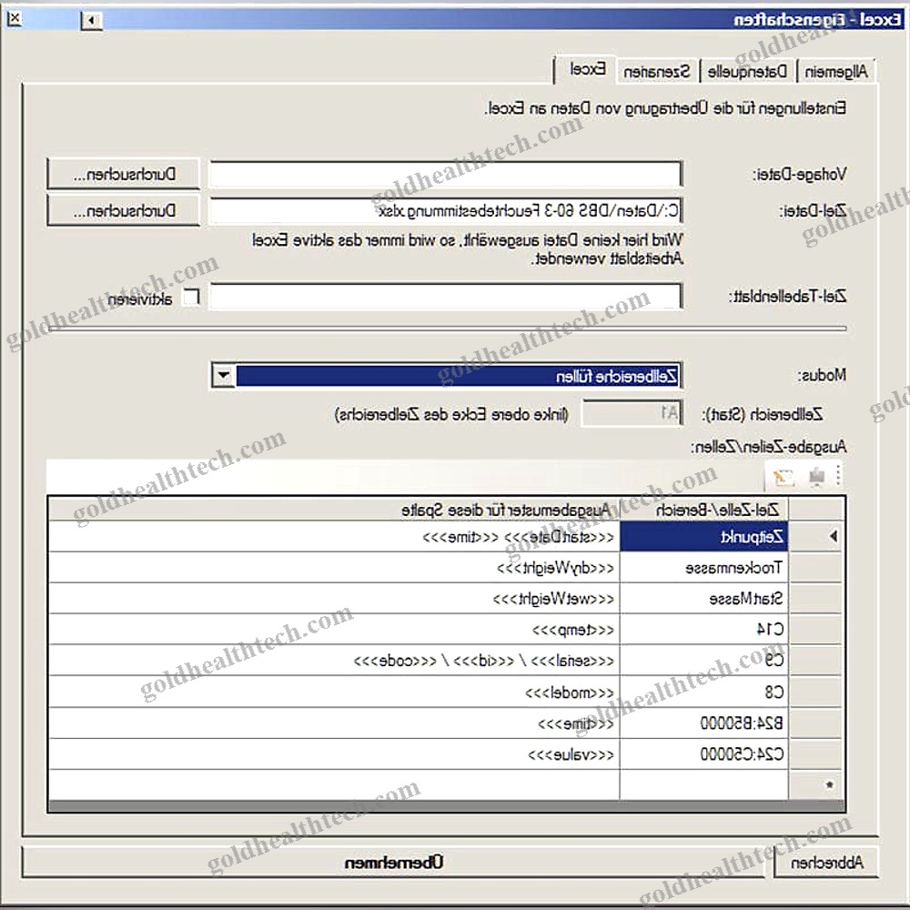Select the StartMasse cell
Screen dimensions: 910x910
coord(704,599)
